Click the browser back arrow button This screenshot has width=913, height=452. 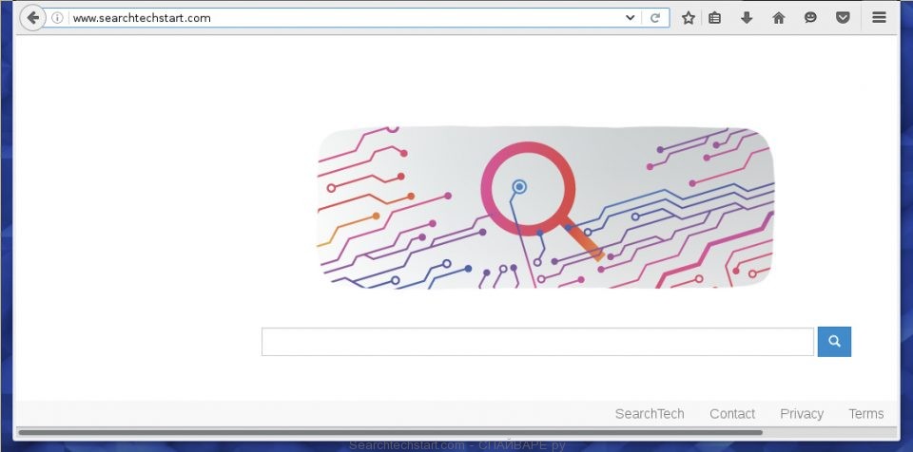coord(32,18)
